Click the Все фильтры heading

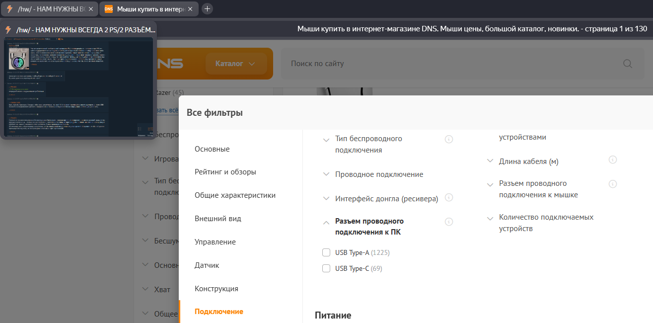215,113
